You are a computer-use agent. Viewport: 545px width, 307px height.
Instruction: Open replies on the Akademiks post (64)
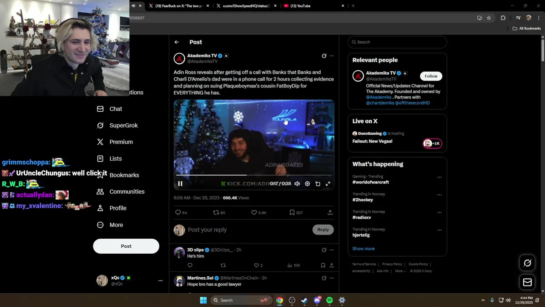(x=181, y=212)
